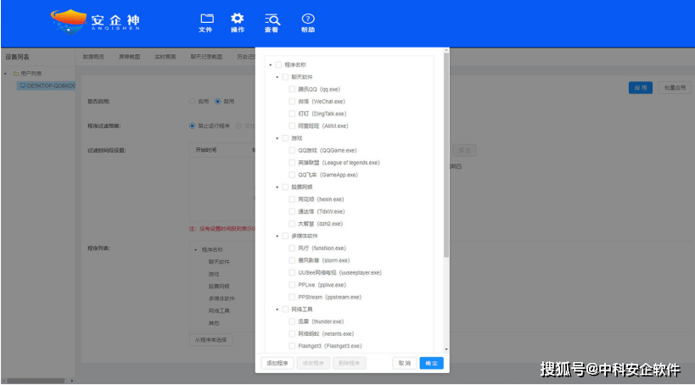
Task: Check 腾讯QQ (qq.exe) checkbox
Action: pyautogui.click(x=292, y=89)
